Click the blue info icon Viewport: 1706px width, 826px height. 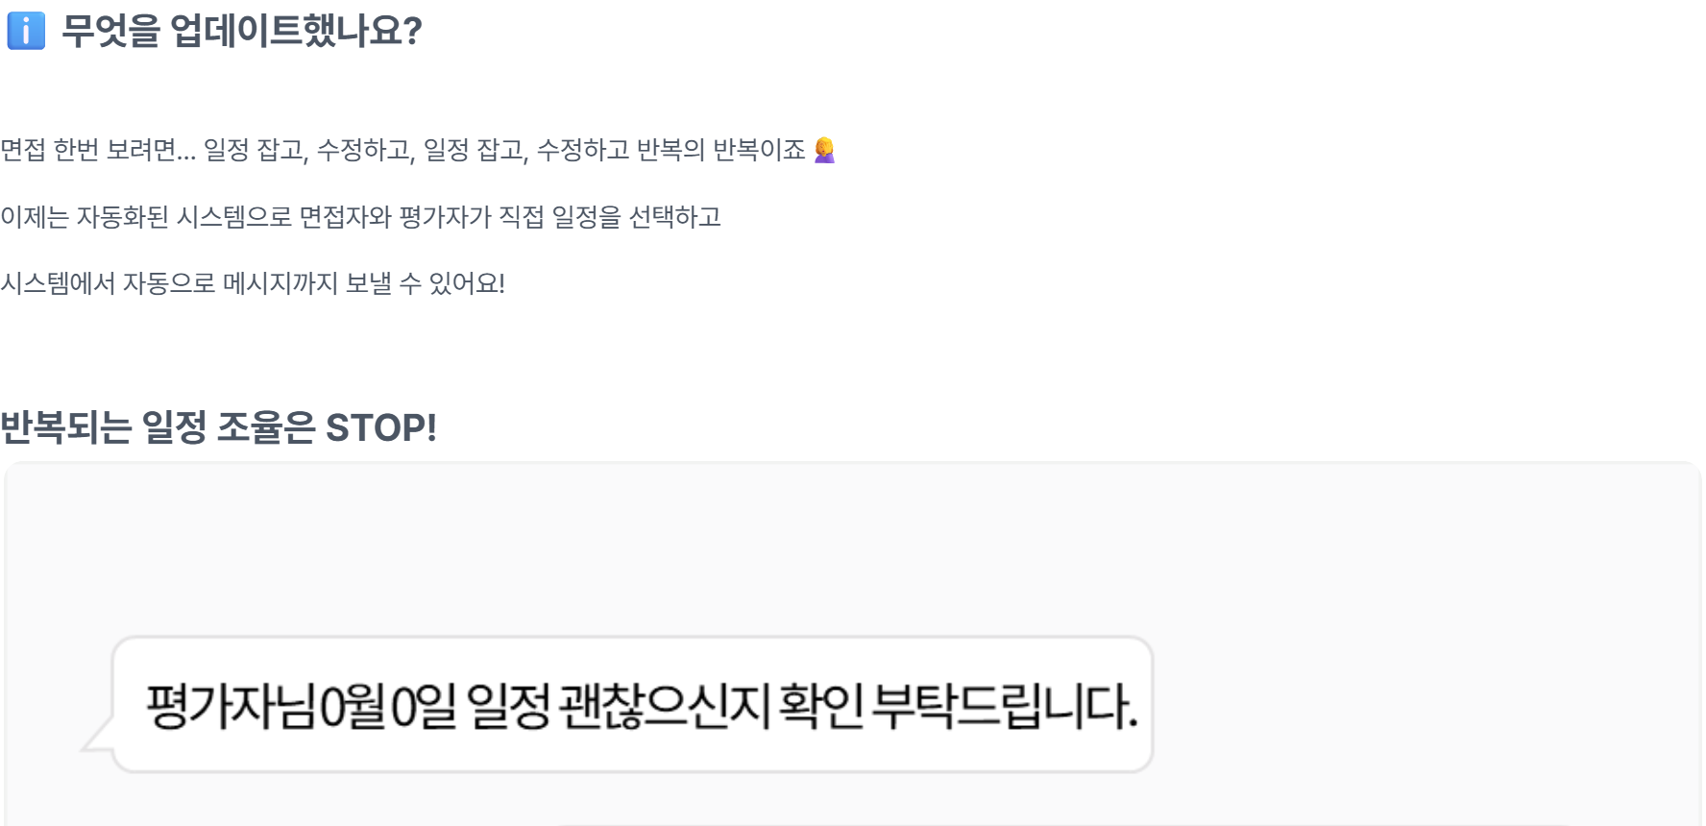click(x=26, y=31)
